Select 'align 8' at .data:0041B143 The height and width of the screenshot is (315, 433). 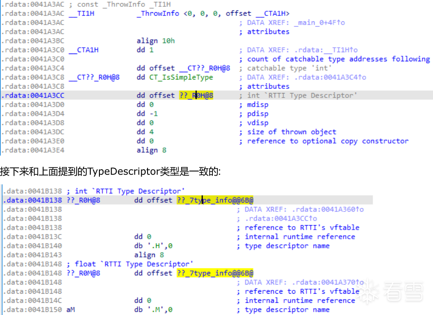click(x=149, y=255)
